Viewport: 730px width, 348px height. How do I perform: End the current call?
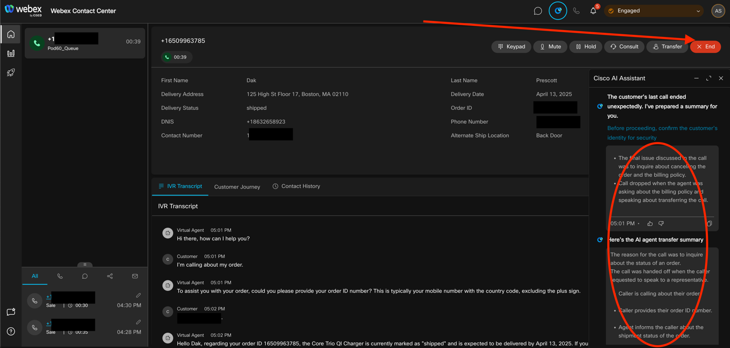coord(705,46)
